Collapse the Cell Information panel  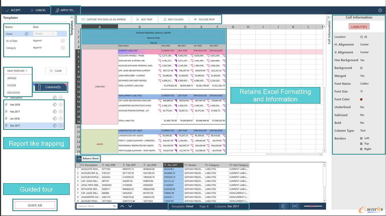click(x=329, y=17)
